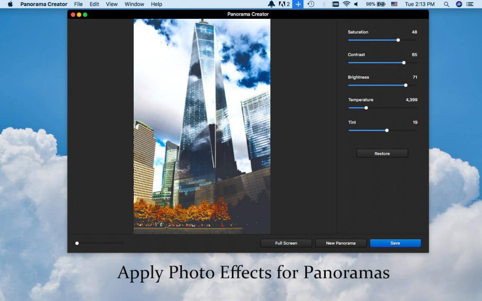The height and width of the screenshot is (301, 482).
Task: Toggle notifications via the bell menu bar icon
Action: (x=271, y=4)
